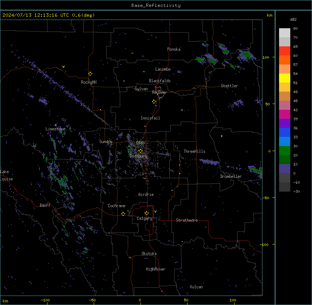This screenshot has height=305, width=312.
Task: Click the Calgary city label
Action: coord(144,218)
